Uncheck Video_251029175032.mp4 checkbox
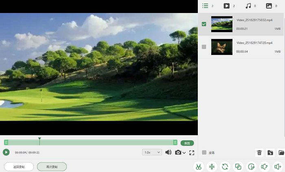The image size is (285, 172). point(204,24)
